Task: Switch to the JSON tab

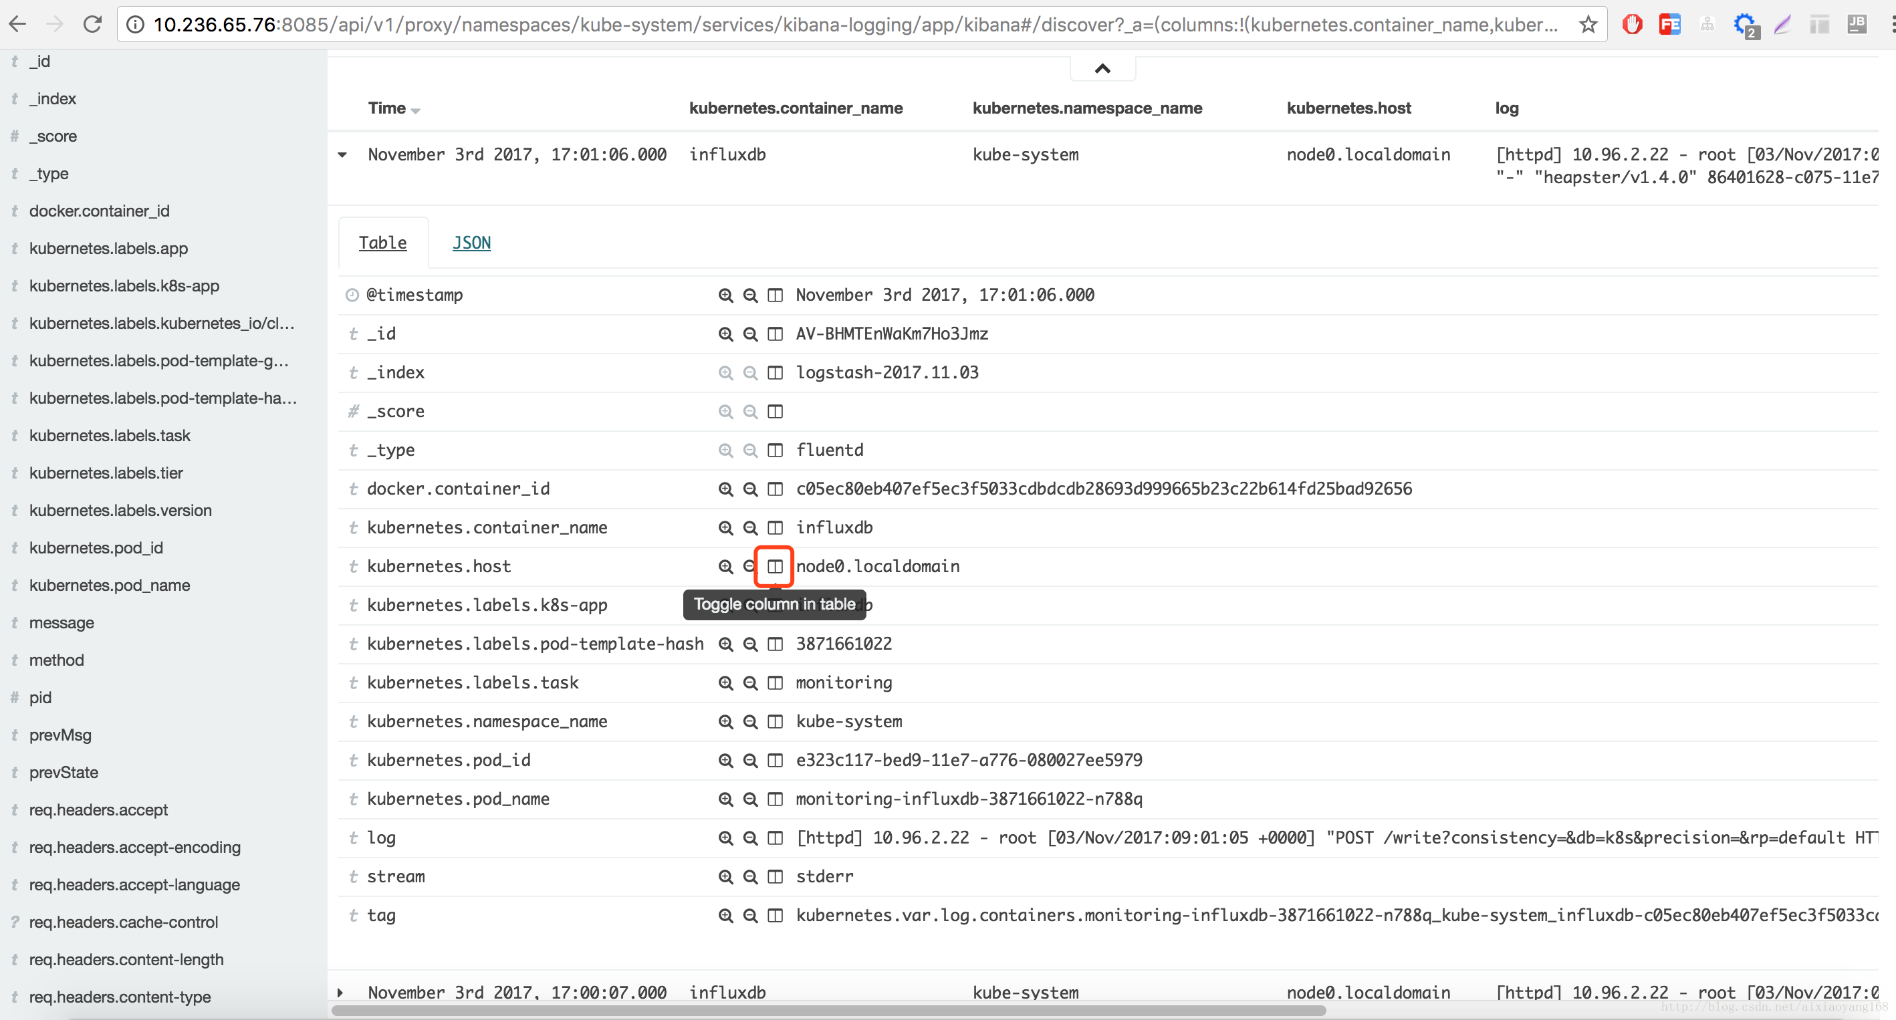Action: [471, 243]
